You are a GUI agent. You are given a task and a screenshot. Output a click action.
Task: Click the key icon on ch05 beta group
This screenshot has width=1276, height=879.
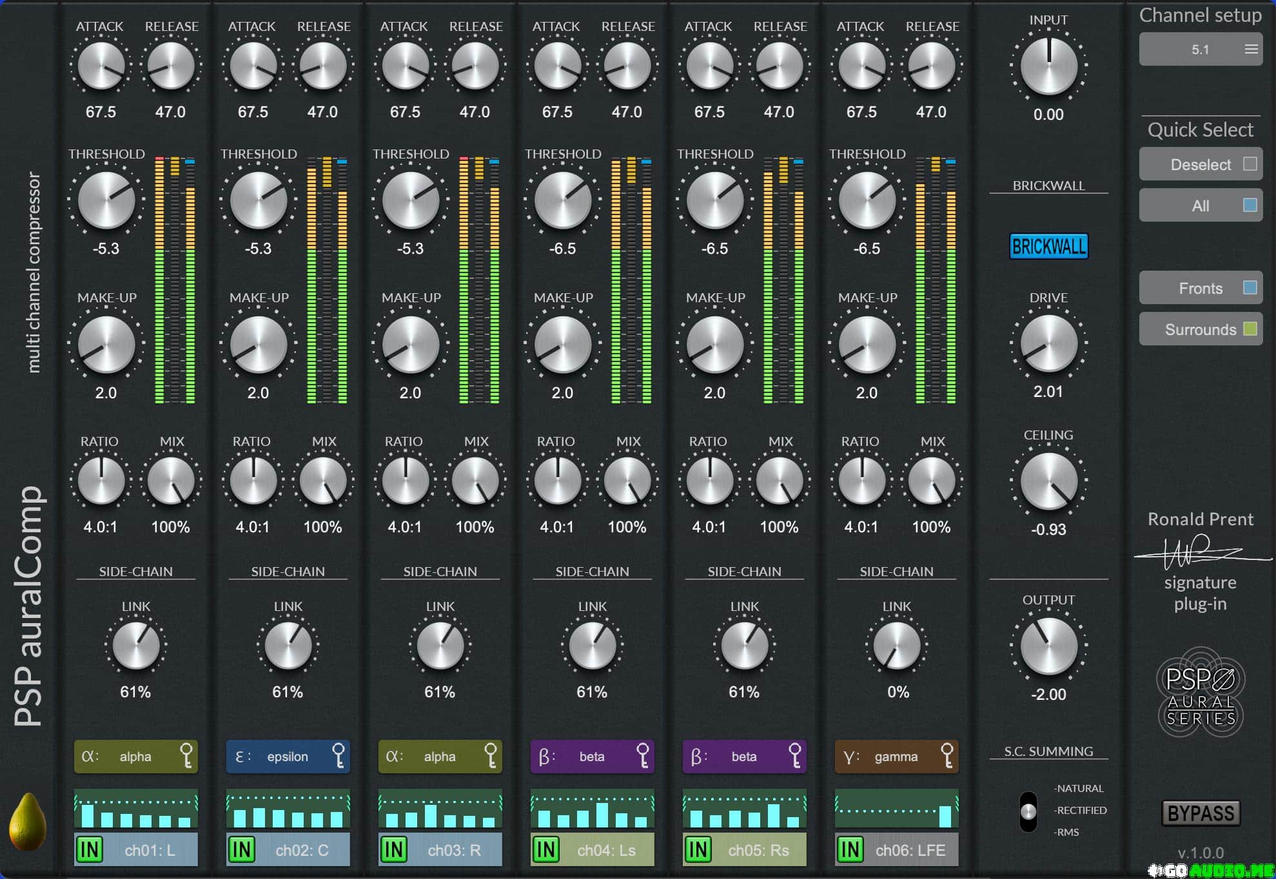[x=795, y=756]
